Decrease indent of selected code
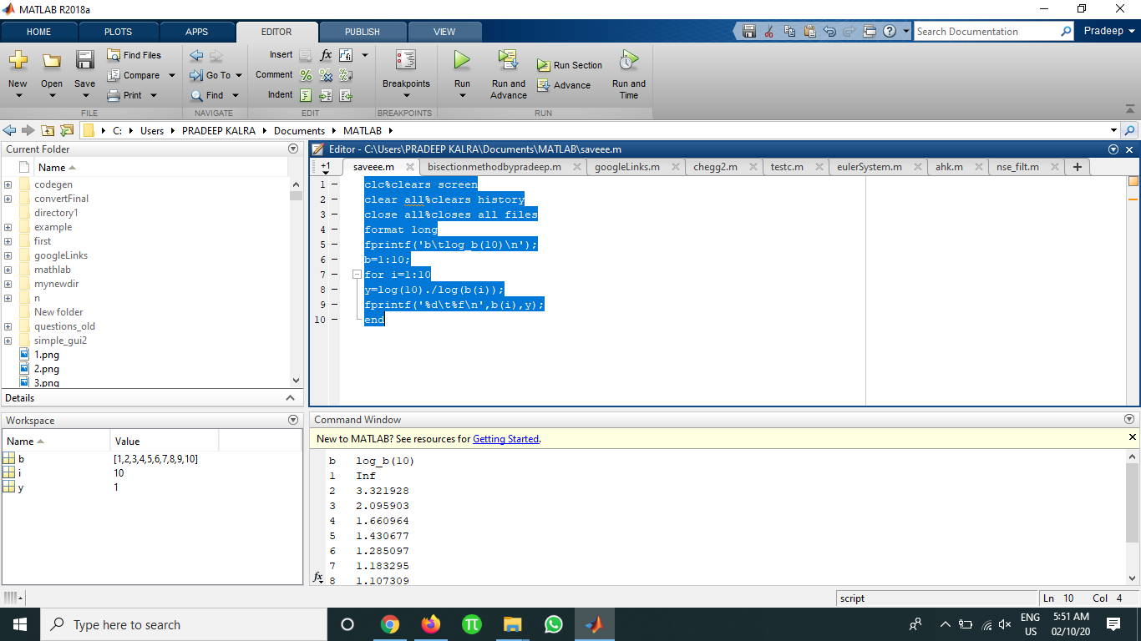The width and height of the screenshot is (1141, 641). click(345, 95)
